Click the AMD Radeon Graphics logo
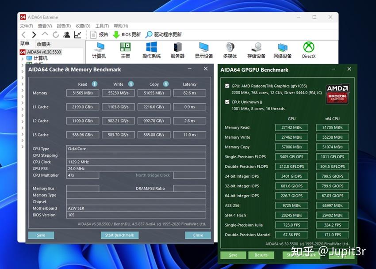376x269 pixels. (338, 94)
